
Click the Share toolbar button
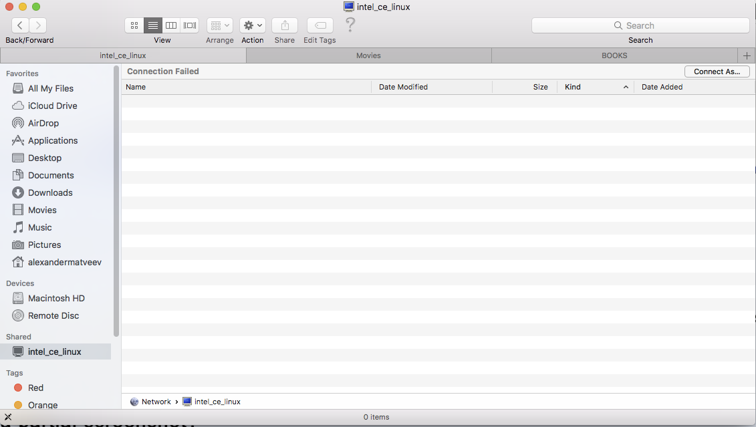[285, 25]
